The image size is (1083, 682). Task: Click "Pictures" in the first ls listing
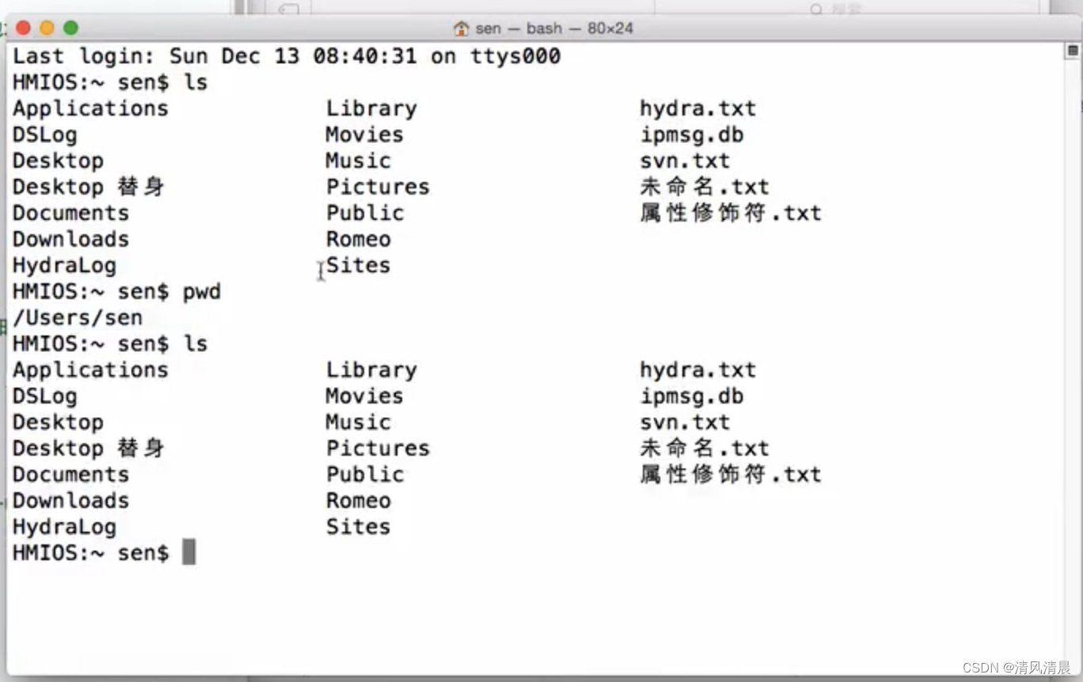[378, 187]
